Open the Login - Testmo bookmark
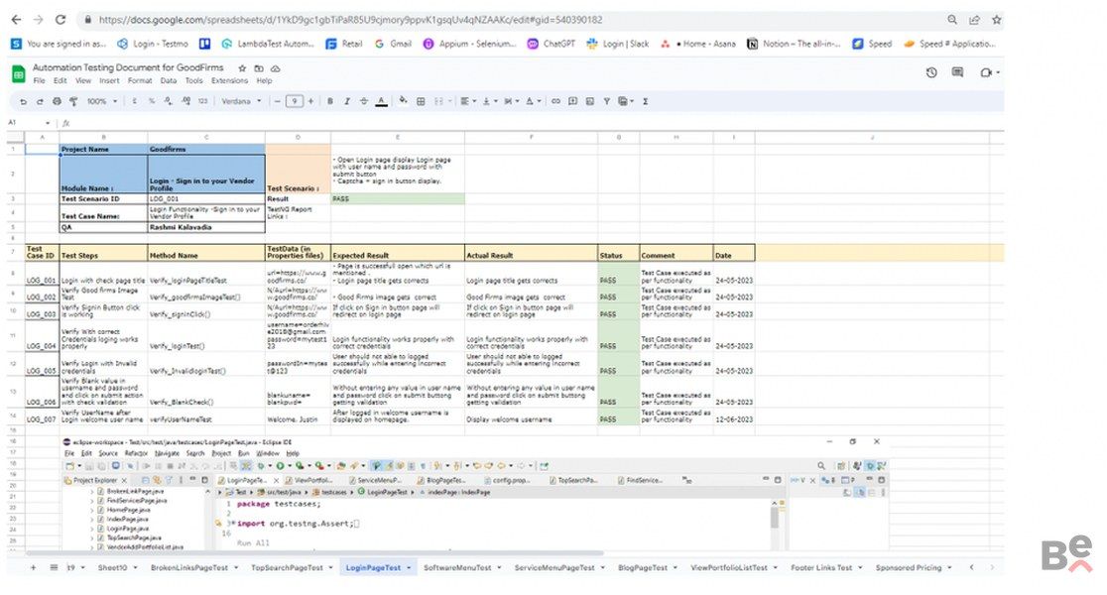 tap(153, 44)
